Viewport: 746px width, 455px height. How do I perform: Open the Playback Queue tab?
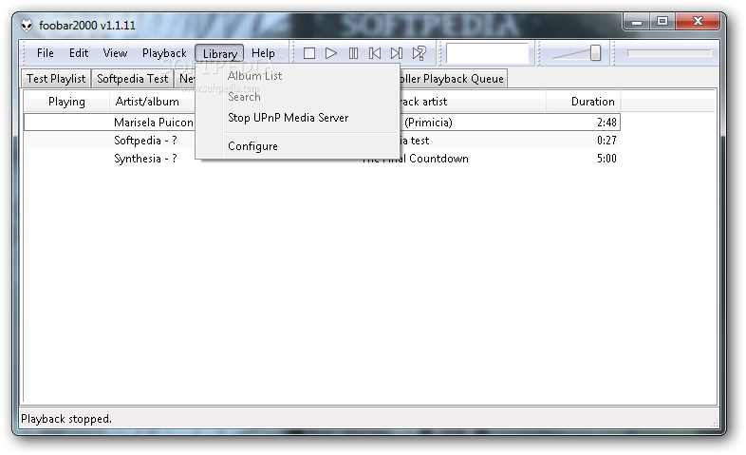pyautogui.click(x=453, y=79)
